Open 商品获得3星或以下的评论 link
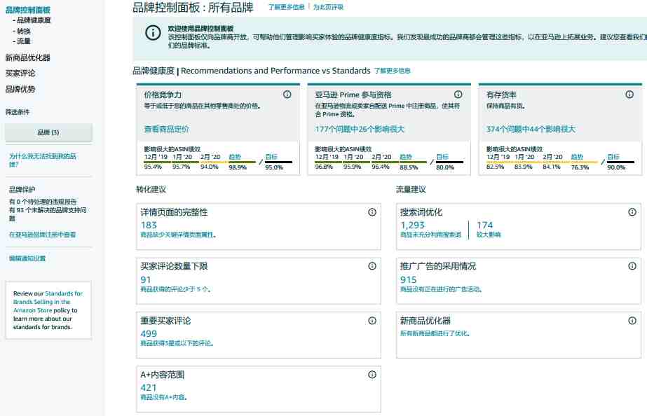 tap(177, 343)
